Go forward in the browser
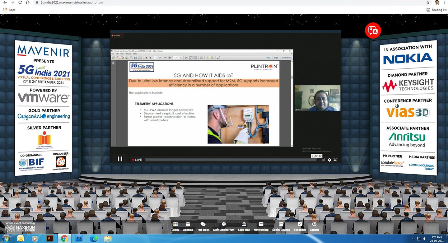448x243 pixels. click(x=12, y=2)
